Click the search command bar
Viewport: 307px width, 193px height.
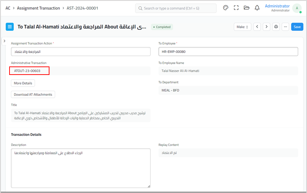[x=176, y=8]
